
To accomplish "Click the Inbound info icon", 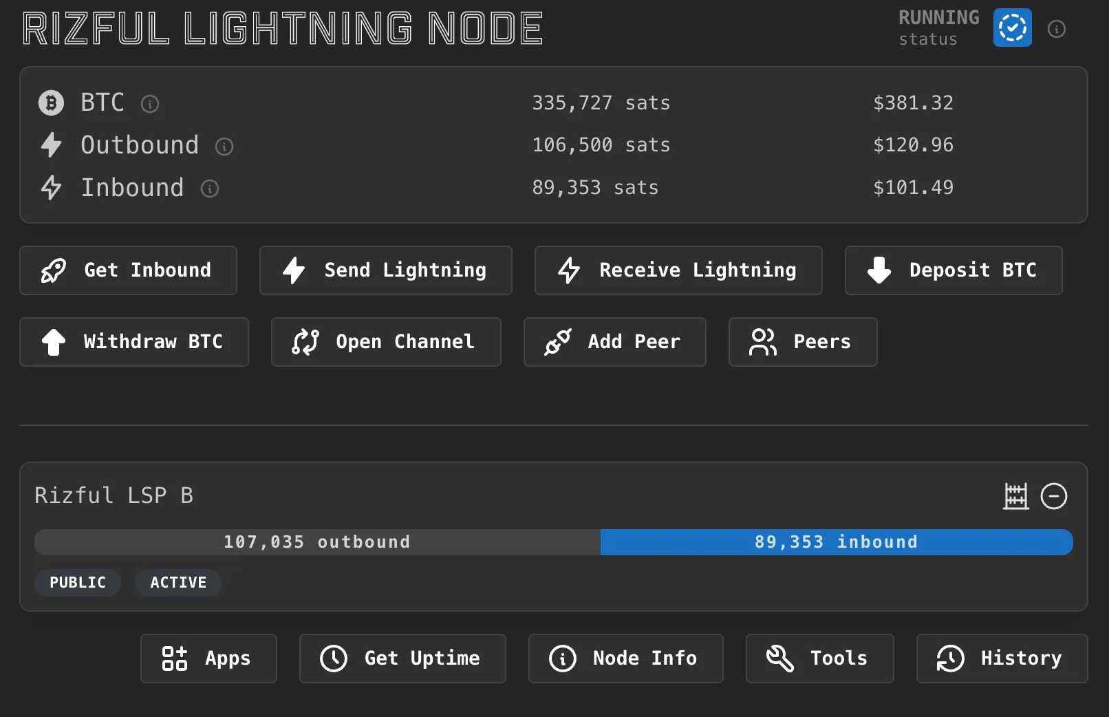I will coord(209,189).
